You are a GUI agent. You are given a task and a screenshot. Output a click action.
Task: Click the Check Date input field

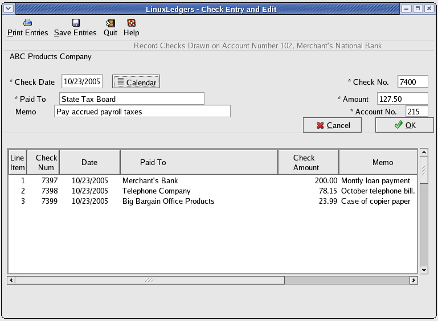(x=82, y=82)
